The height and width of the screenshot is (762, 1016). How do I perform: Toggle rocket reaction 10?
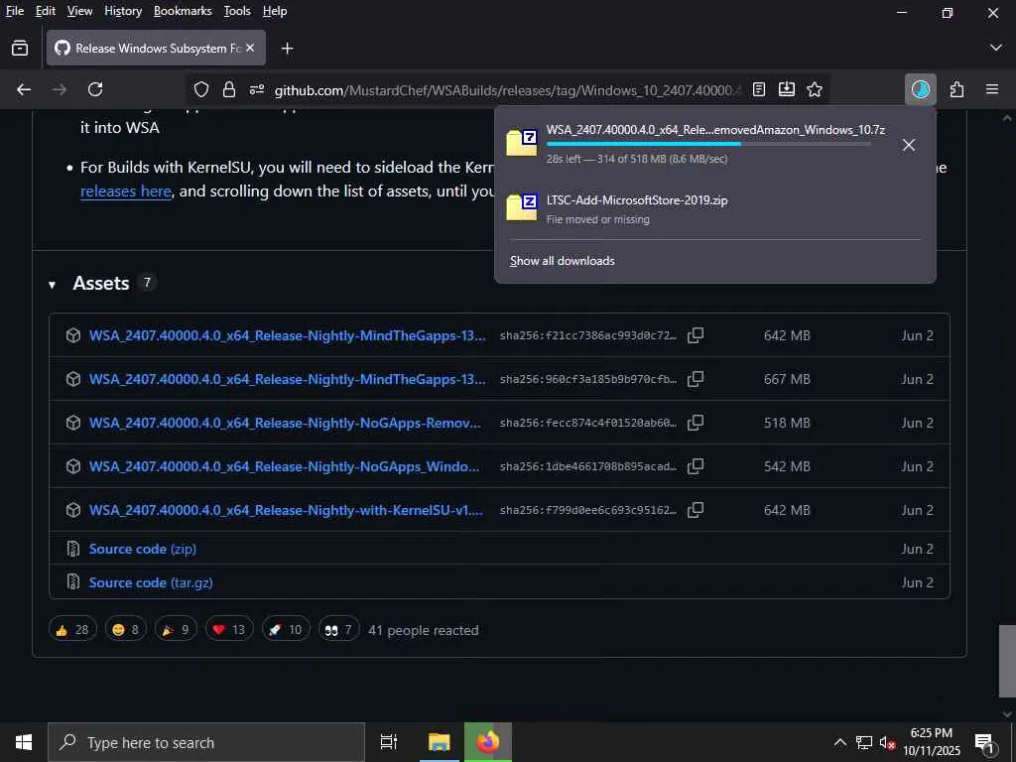[286, 629]
